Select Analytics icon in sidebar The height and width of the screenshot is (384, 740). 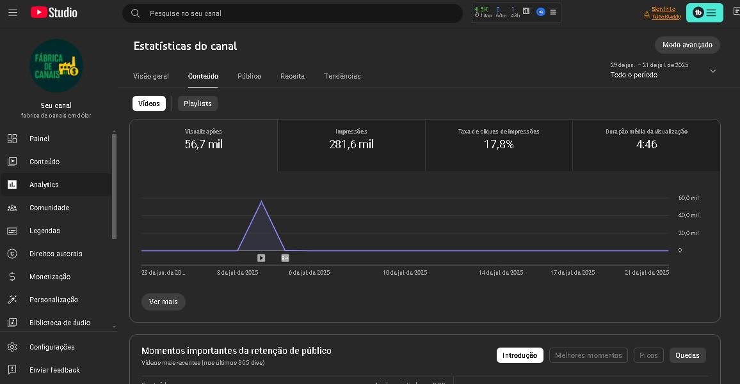tap(12, 185)
